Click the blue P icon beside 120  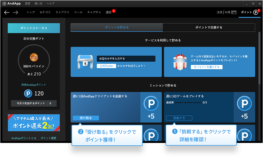[x=28, y=93]
